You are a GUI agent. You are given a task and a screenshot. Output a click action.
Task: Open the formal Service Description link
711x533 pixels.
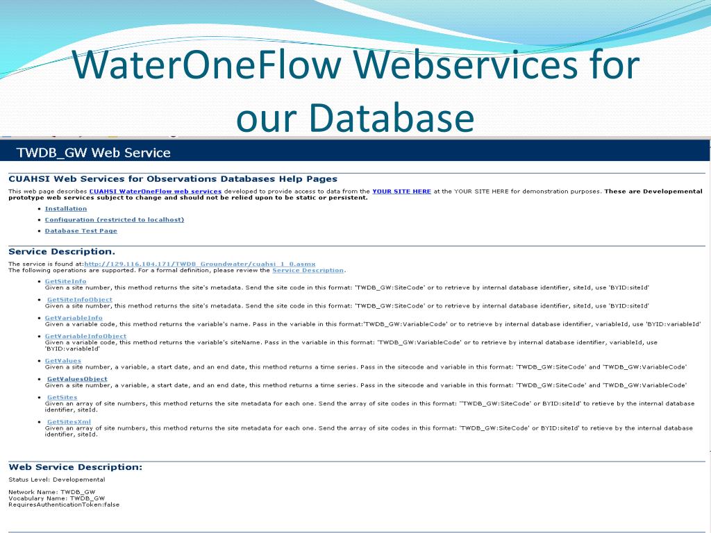click(x=308, y=270)
